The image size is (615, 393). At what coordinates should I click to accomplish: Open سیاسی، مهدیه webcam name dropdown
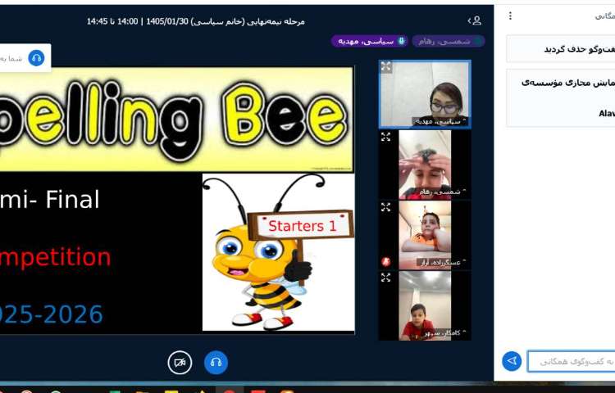(x=440, y=122)
